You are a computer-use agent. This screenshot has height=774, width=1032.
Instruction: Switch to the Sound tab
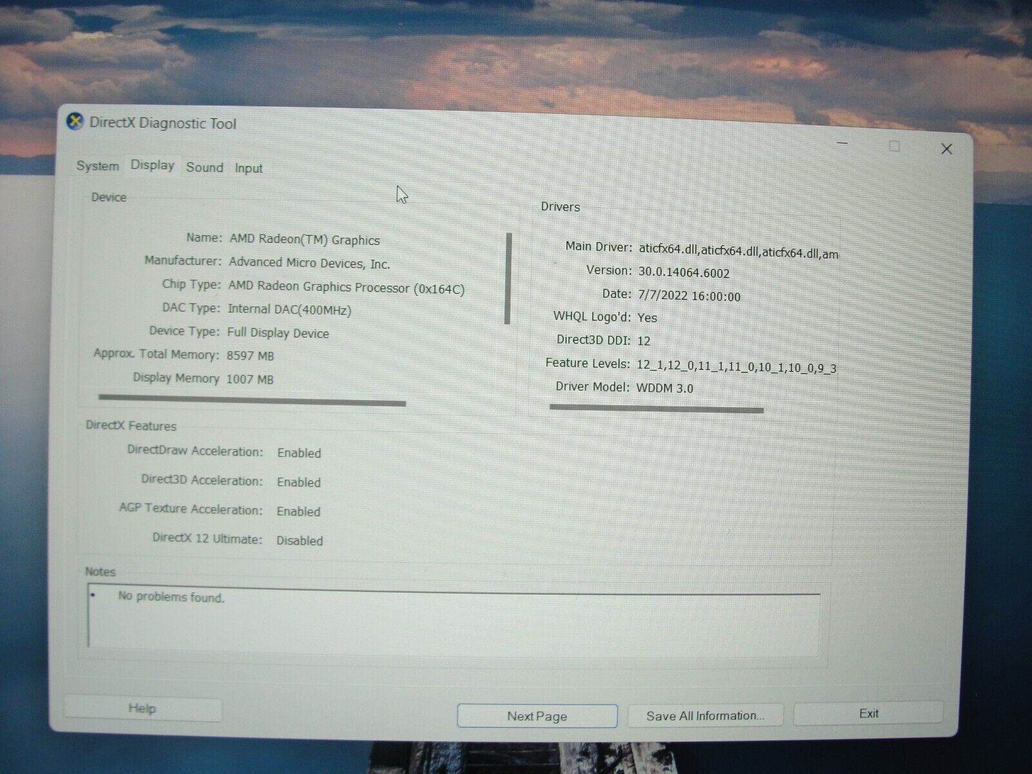pyautogui.click(x=204, y=167)
